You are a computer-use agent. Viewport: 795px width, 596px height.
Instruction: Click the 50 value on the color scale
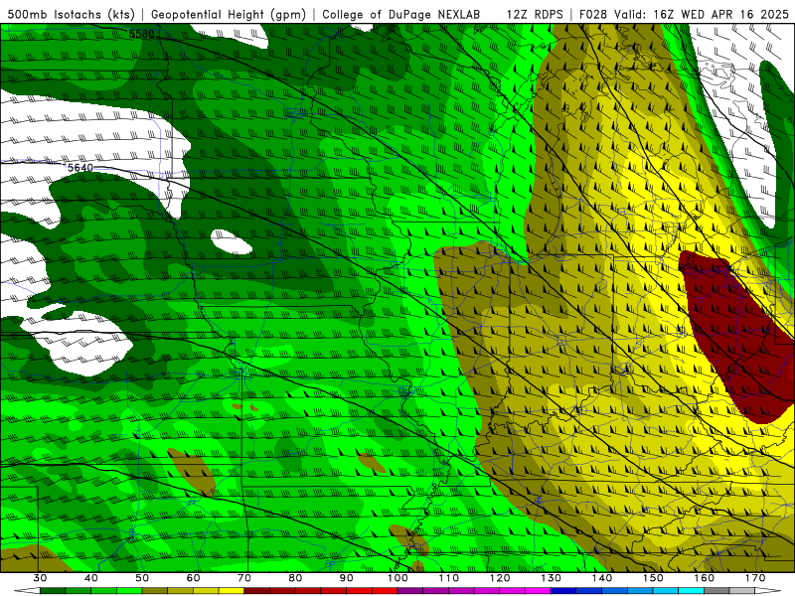tap(142, 578)
